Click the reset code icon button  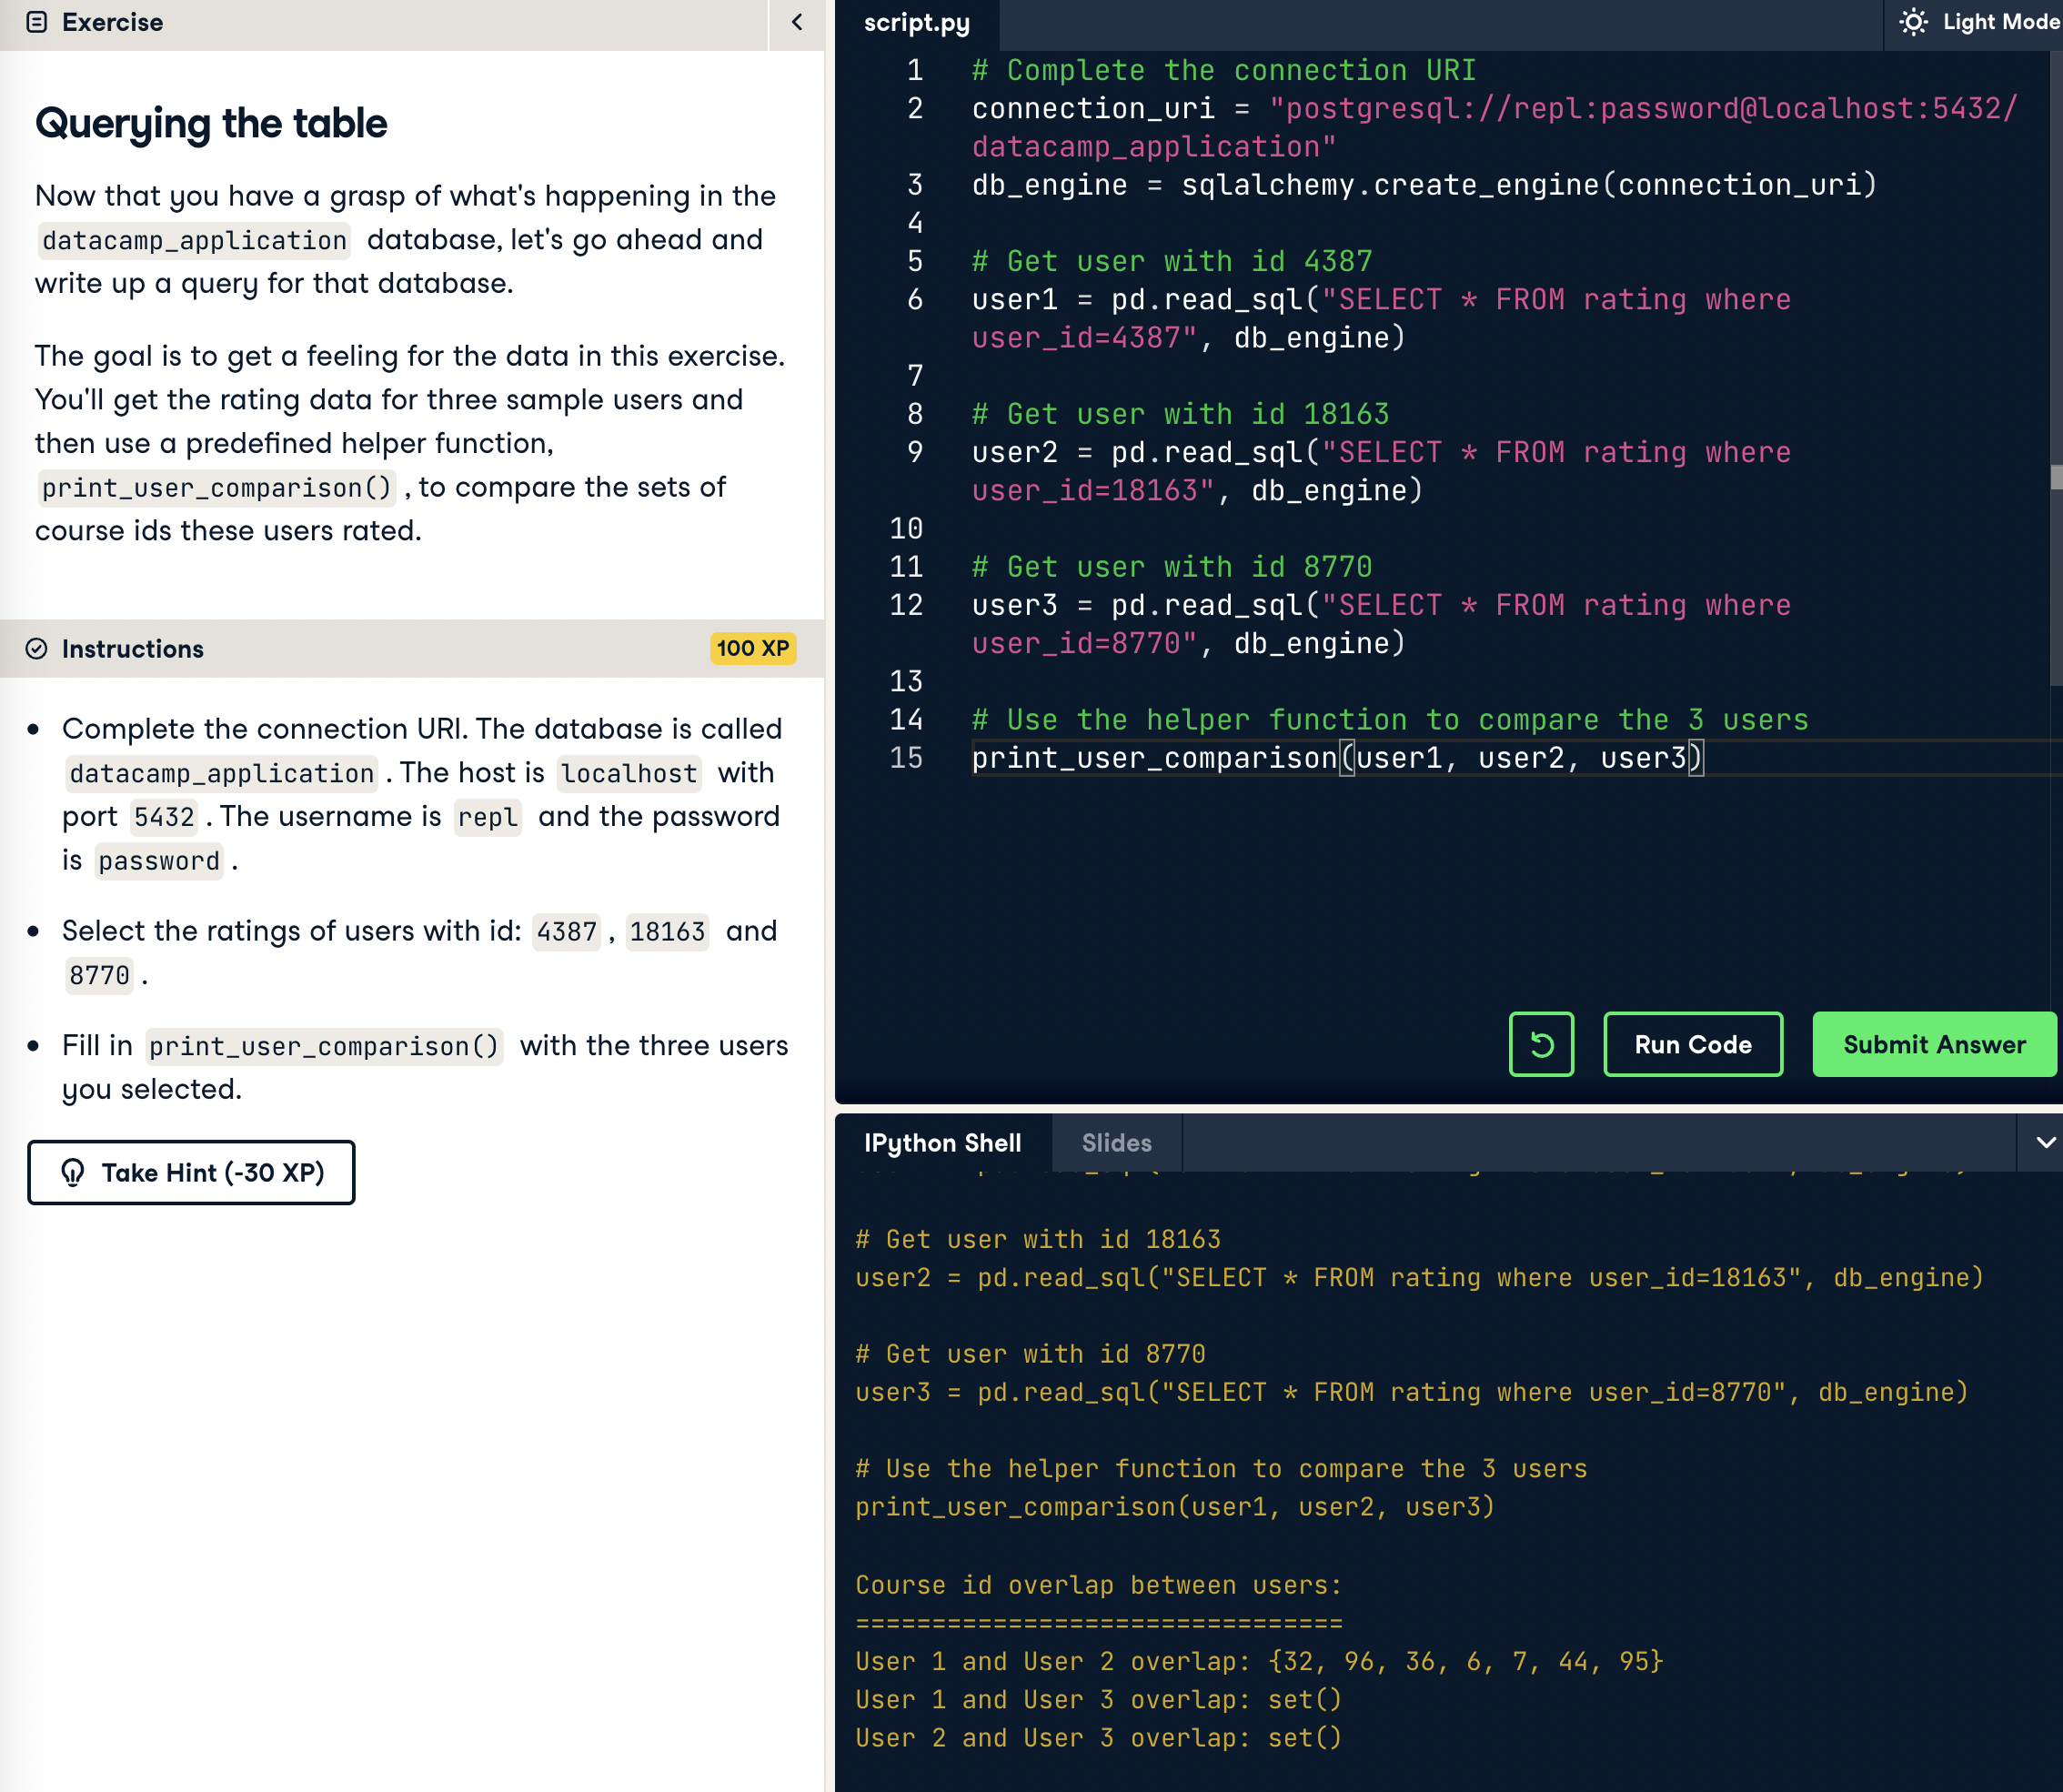(1541, 1044)
